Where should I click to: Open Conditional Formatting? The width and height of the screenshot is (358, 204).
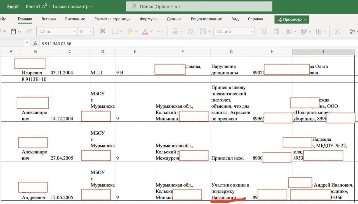289,31
